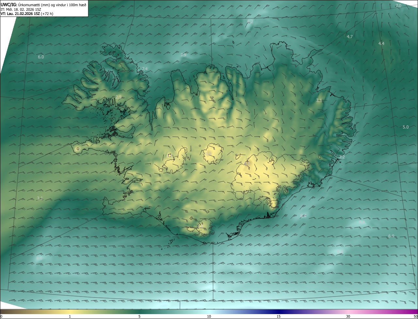Screen dimensions: 418x319
Task: Click the colour scale tick label 1
Action: 70,316
